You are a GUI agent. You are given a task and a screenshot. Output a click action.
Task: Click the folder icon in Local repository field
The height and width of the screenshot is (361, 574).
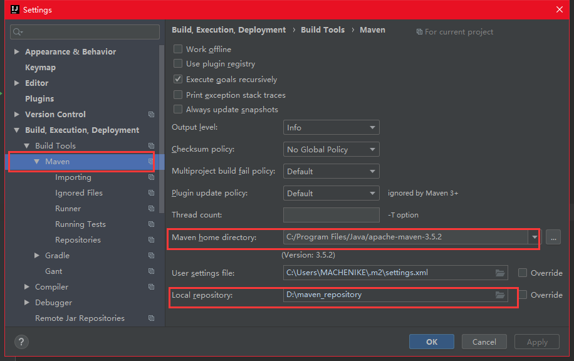click(x=500, y=295)
